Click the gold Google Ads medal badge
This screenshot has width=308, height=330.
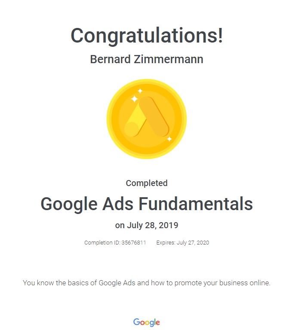(x=146, y=119)
